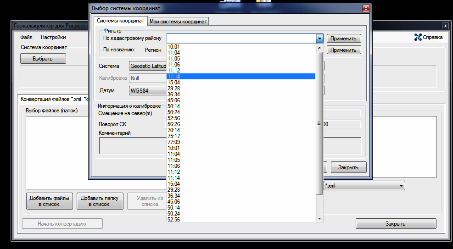Close the Выбор системы координат dialog
Screen dimensions: 453x249
tap(365, 8)
